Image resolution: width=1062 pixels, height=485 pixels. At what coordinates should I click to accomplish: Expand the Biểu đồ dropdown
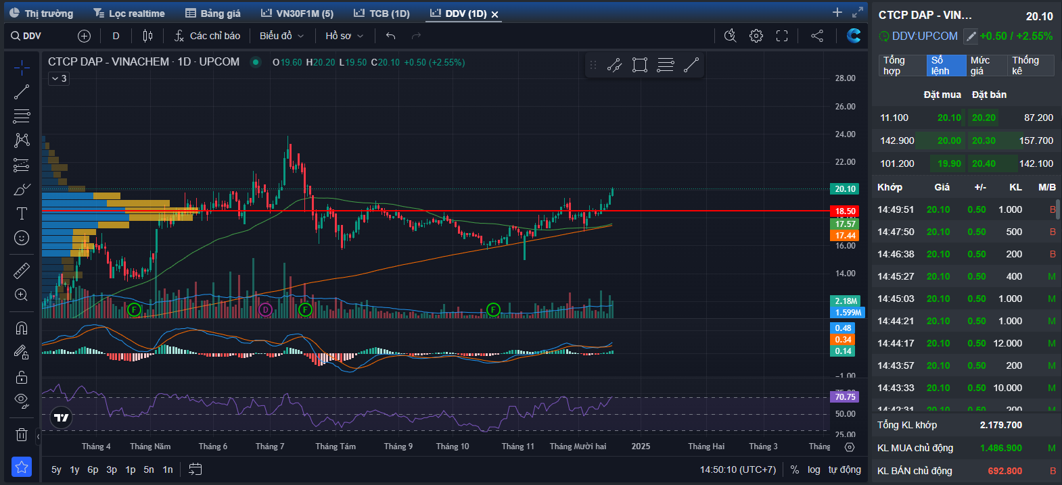point(281,36)
